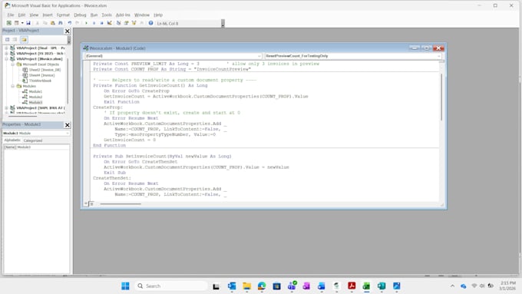This screenshot has height=294, width=522.
Task: Open the View menu
Action: coord(34,15)
